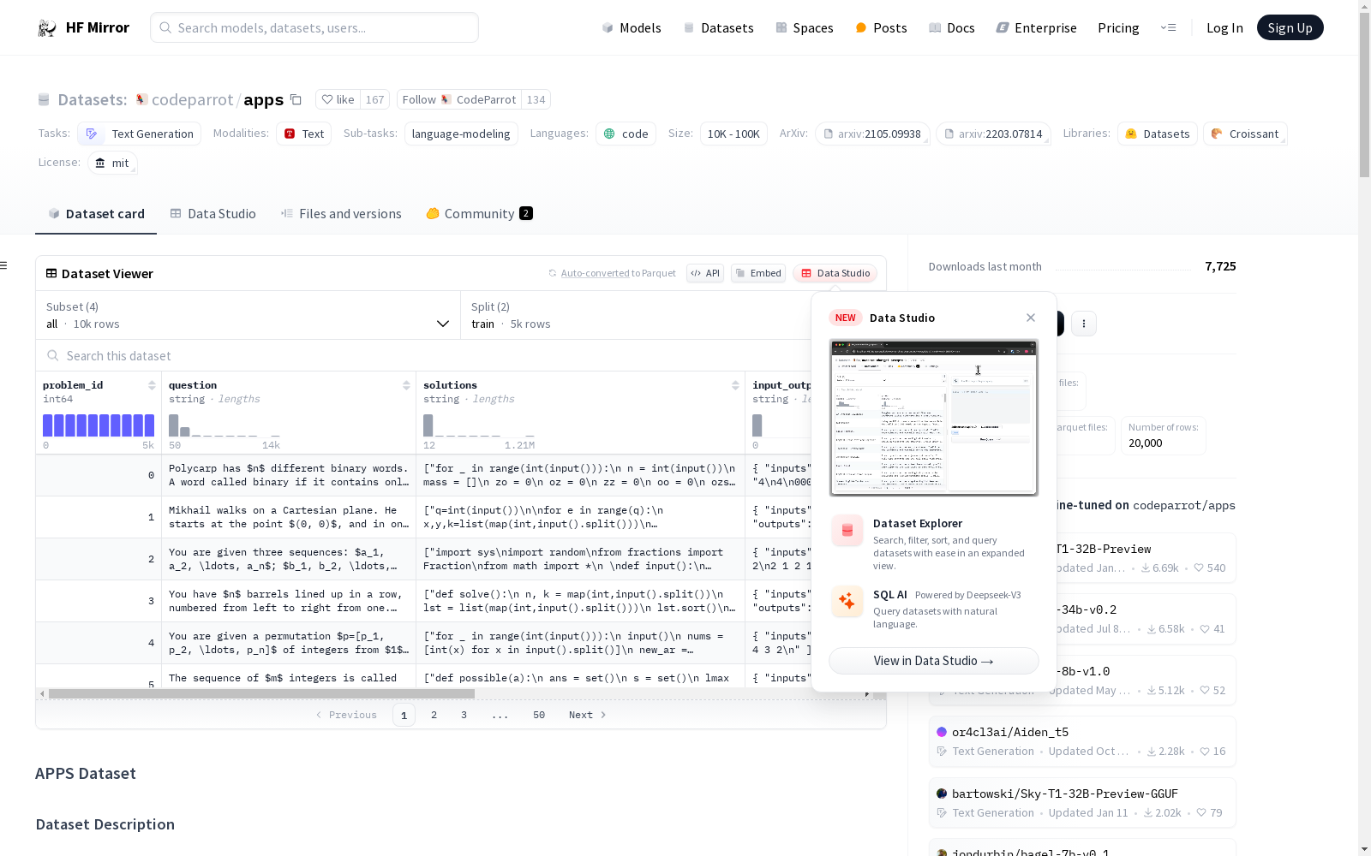Click the codeparrot organization link

pos(192,99)
